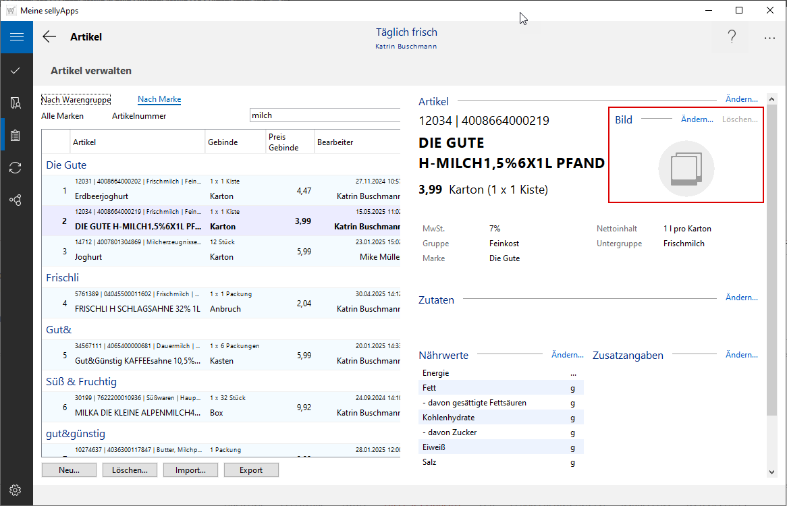This screenshot has height=506, width=787.
Task: Click the back arrow next to Artikel
Action: click(49, 37)
